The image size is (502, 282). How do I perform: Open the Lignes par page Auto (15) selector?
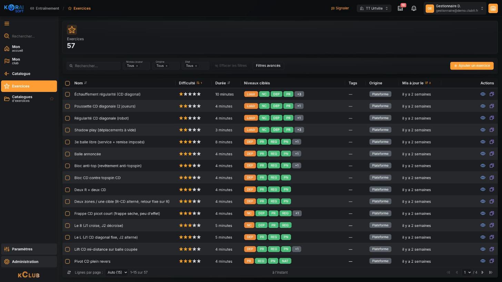[116, 272]
